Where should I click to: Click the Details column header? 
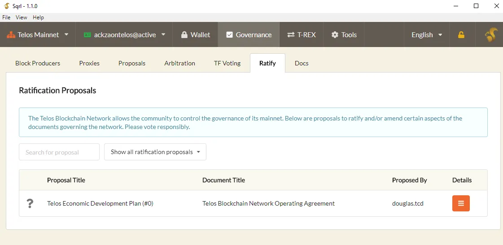pyautogui.click(x=462, y=180)
